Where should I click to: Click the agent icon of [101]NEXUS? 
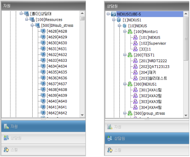[x=135, y=37]
